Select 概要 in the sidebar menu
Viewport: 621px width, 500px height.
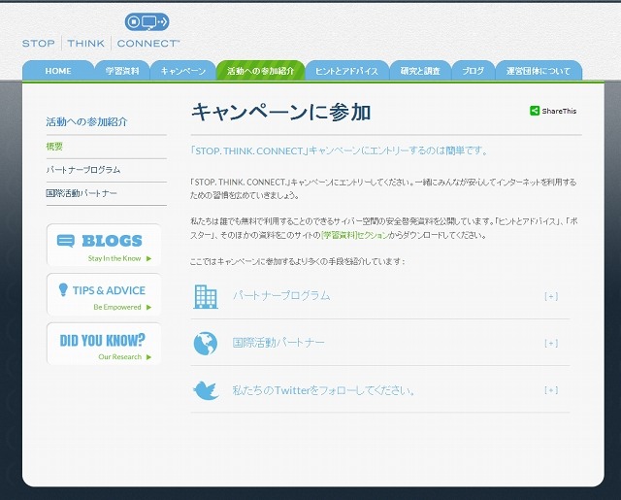pos(54,147)
